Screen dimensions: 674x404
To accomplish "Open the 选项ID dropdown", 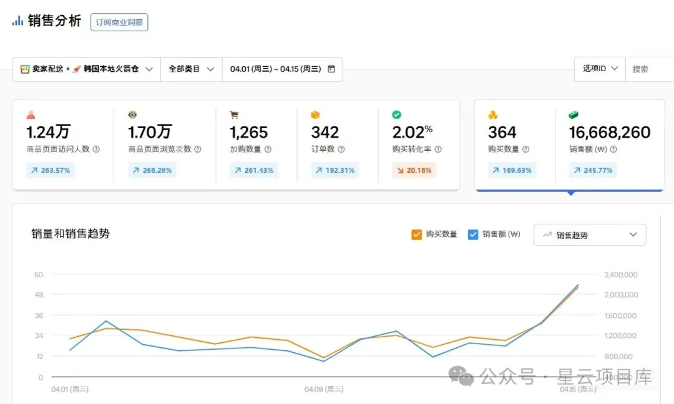I will pos(600,69).
